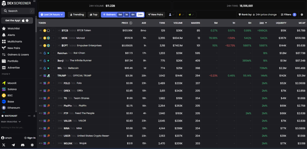Screen dimensions: 307x149
Task: Click the Search input field
Action: tap(18, 11)
